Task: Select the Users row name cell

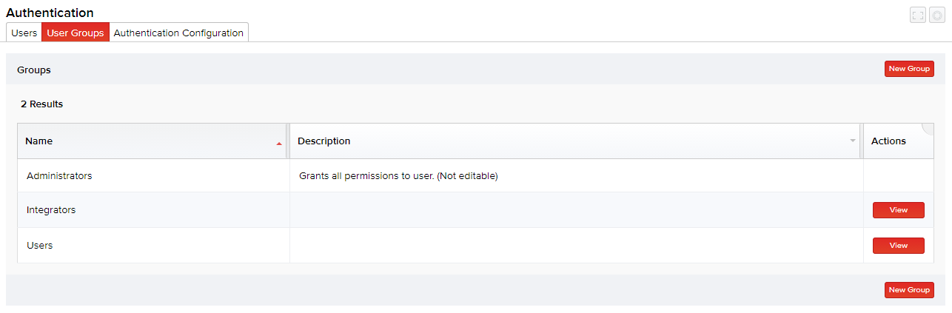Action: pos(40,246)
